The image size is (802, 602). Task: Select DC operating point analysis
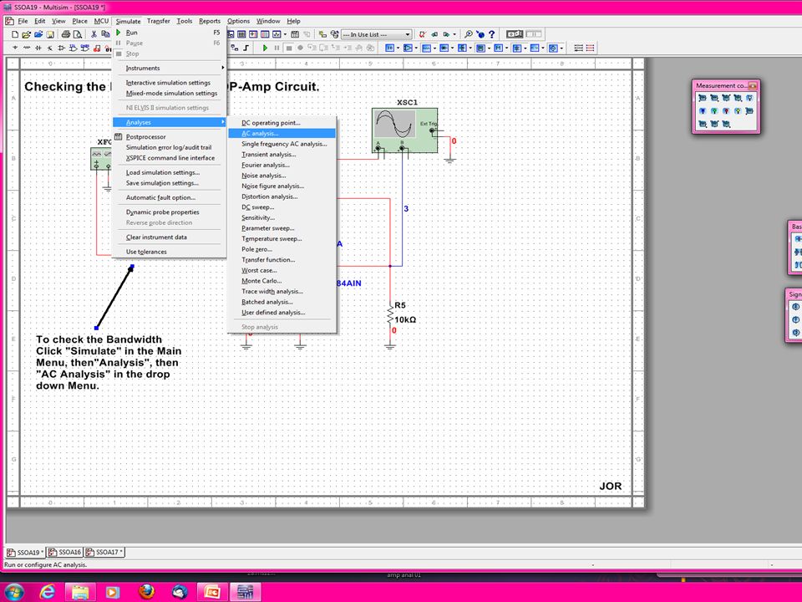click(282, 123)
